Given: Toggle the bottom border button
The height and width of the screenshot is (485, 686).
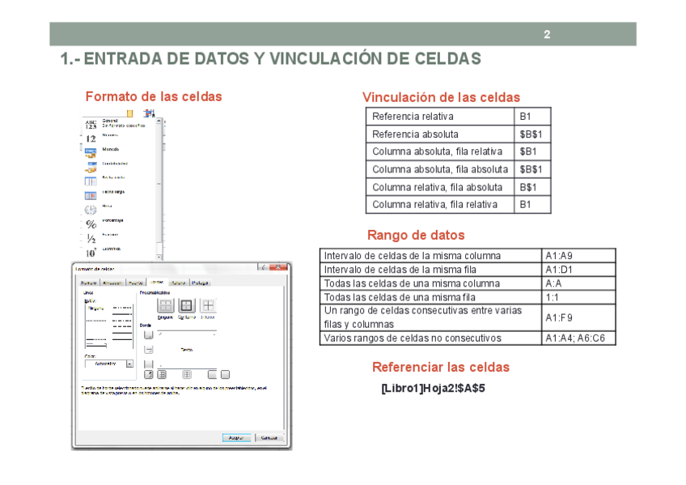Looking at the screenshot, I should [148, 364].
